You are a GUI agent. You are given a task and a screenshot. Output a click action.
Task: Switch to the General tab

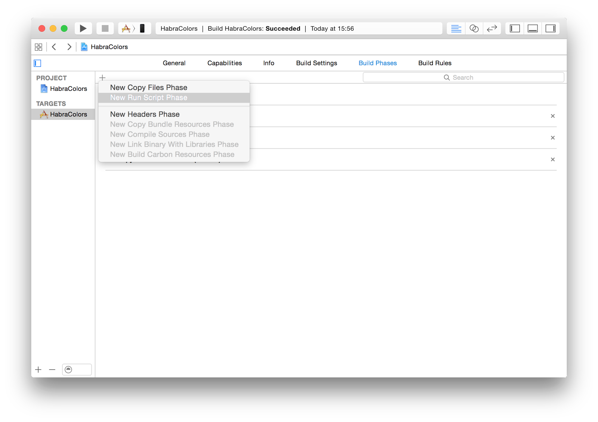coord(174,63)
